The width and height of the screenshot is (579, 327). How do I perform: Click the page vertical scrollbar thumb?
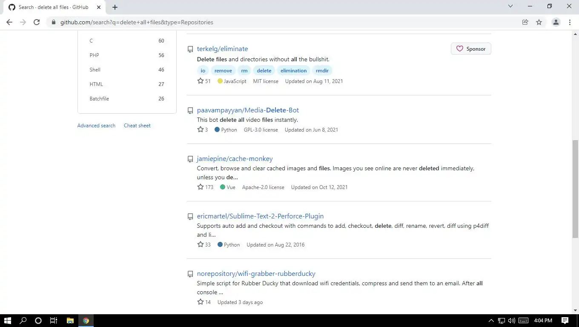(575, 189)
